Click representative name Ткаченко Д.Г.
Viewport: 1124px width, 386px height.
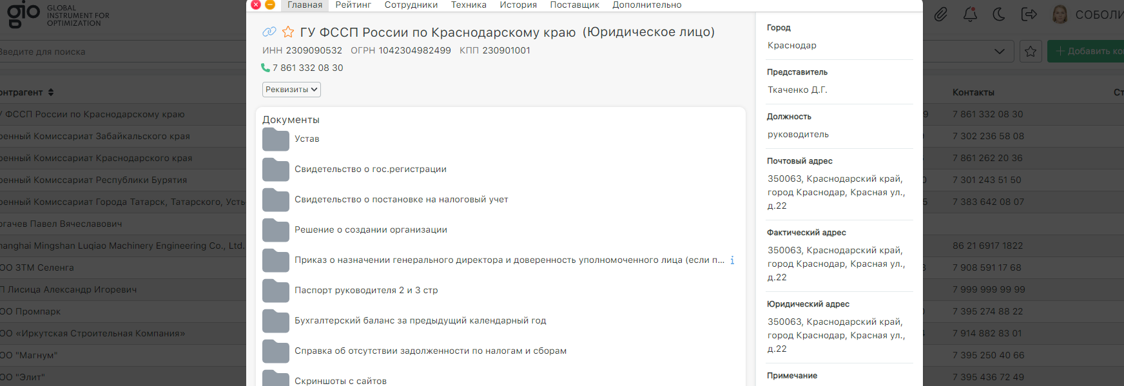pos(797,90)
